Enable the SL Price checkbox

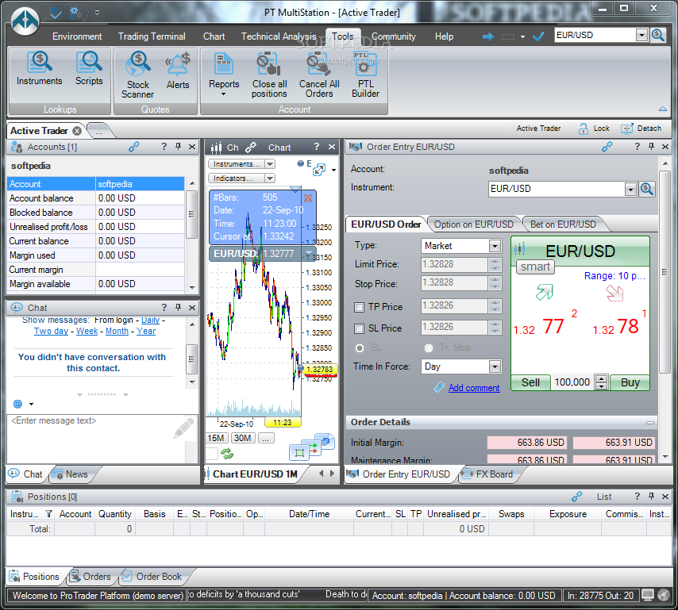(x=359, y=328)
